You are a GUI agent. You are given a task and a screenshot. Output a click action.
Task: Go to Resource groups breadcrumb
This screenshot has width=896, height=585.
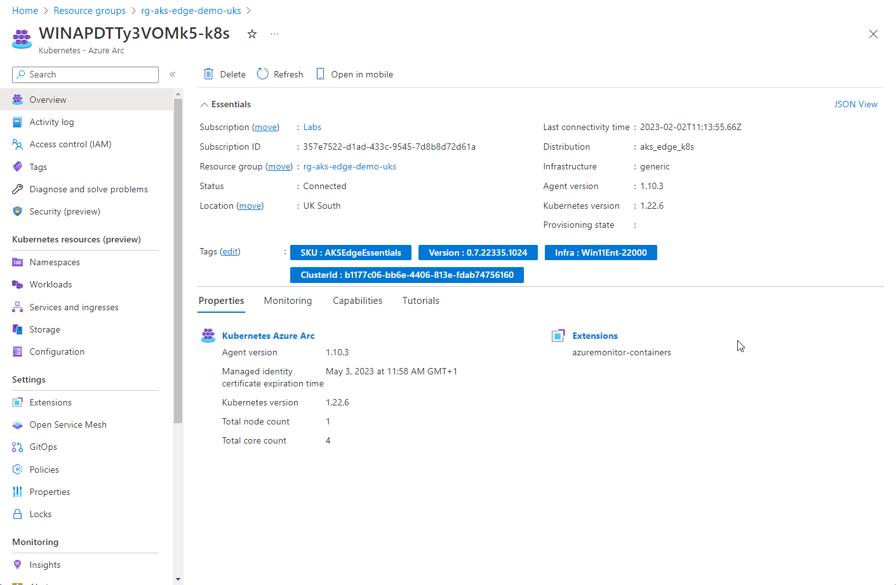coord(90,11)
